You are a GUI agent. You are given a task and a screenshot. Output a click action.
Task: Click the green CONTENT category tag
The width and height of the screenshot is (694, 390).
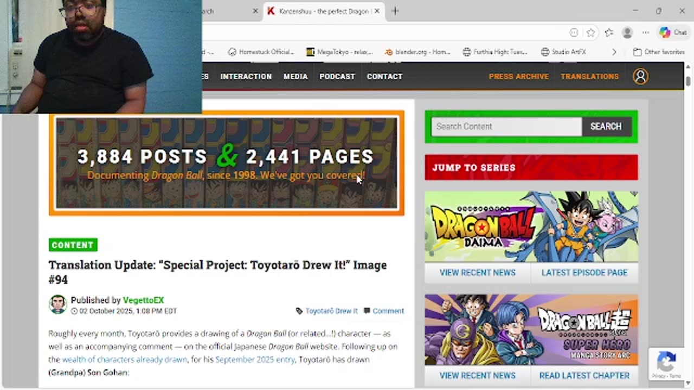73,245
